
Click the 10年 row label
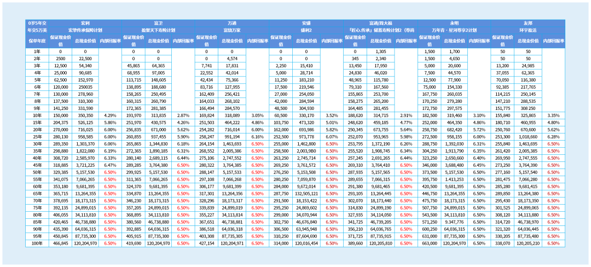point(37,115)
